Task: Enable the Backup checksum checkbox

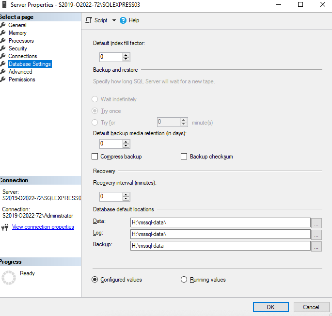Action: pos(184,157)
